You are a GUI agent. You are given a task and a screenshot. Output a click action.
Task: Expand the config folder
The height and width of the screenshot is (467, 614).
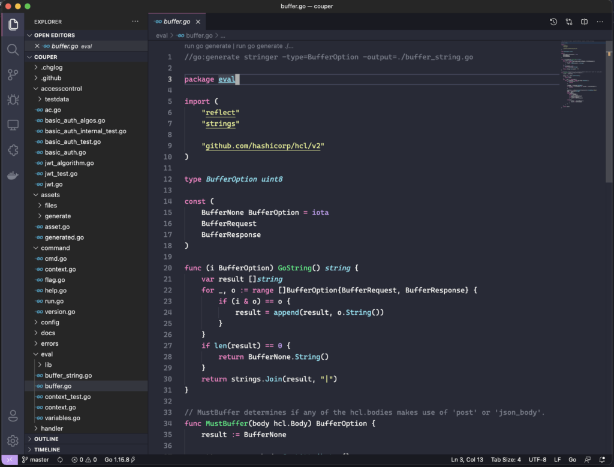tap(50, 323)
